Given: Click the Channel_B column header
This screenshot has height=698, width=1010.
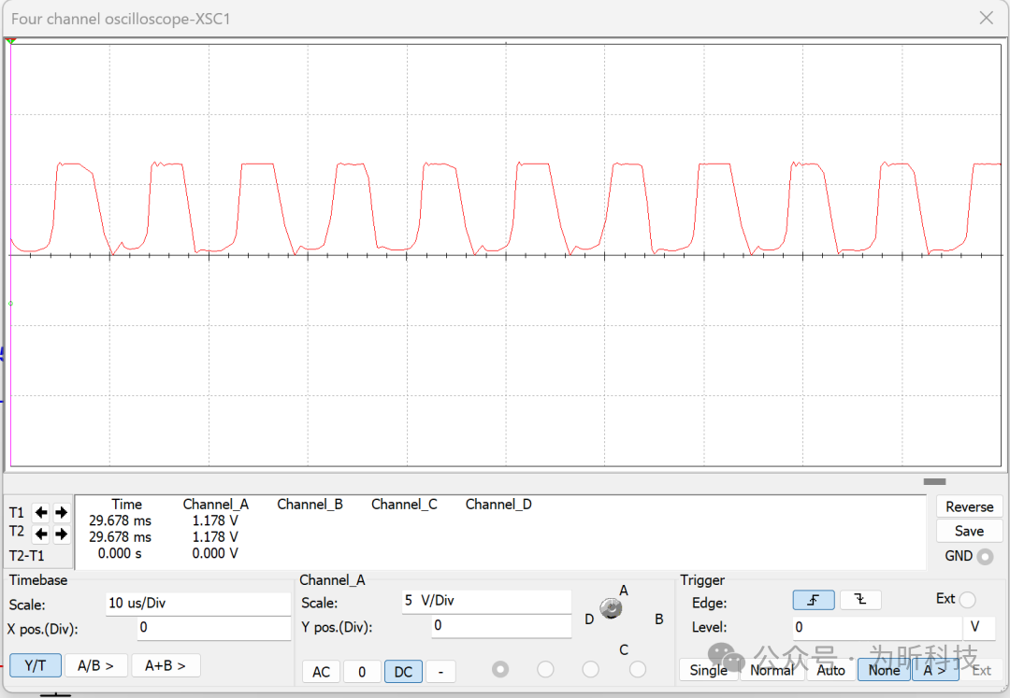Looking at the screenshot, I should point(310,505).
